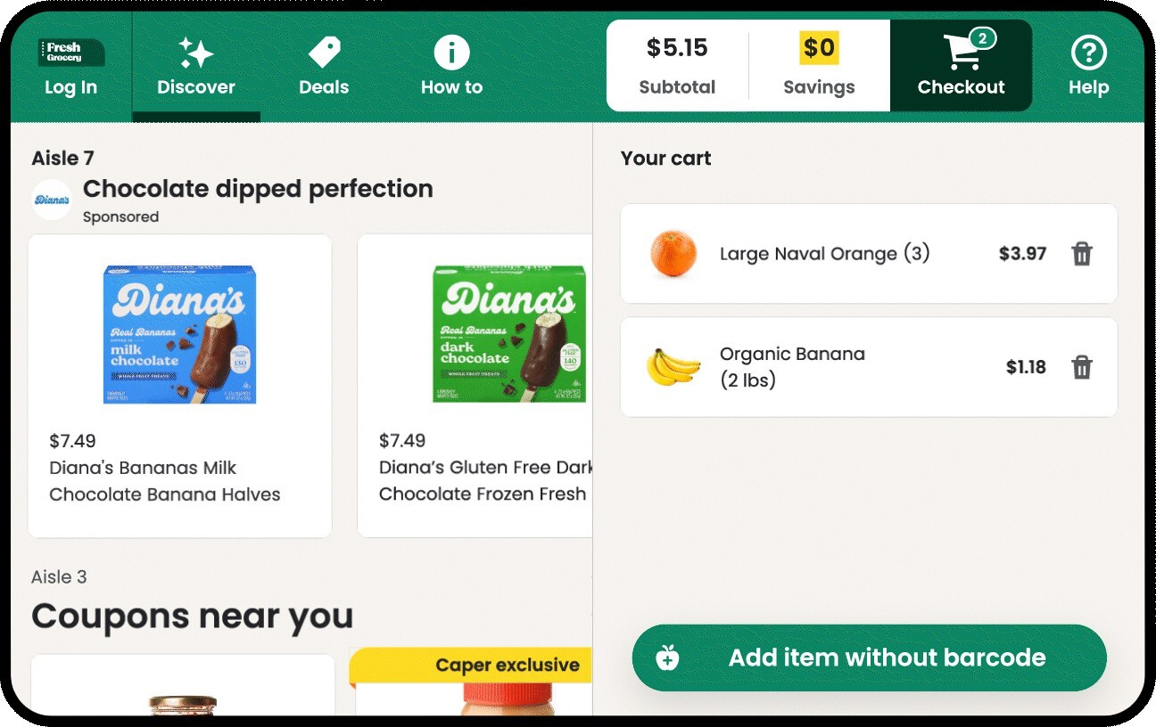Image resolution: width=1156 pixels, height=727 pixels.
Task: Click the Checkout cart icon
Action: tap(962, 53)
